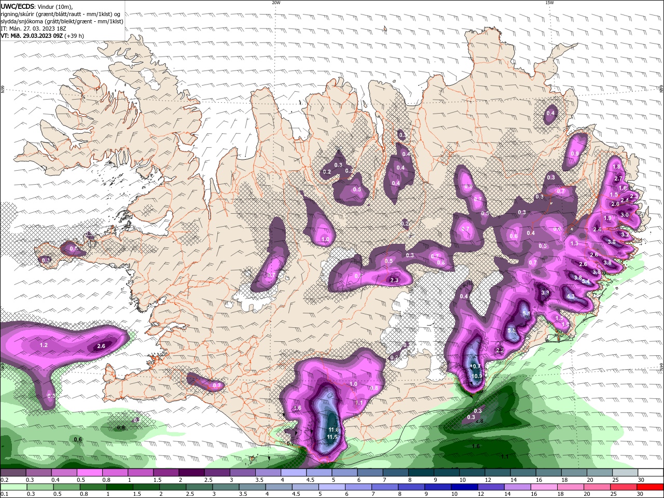Click the '0.9' value in northeast patch
This screenshot has width=664, height=498.
(574, 154)
